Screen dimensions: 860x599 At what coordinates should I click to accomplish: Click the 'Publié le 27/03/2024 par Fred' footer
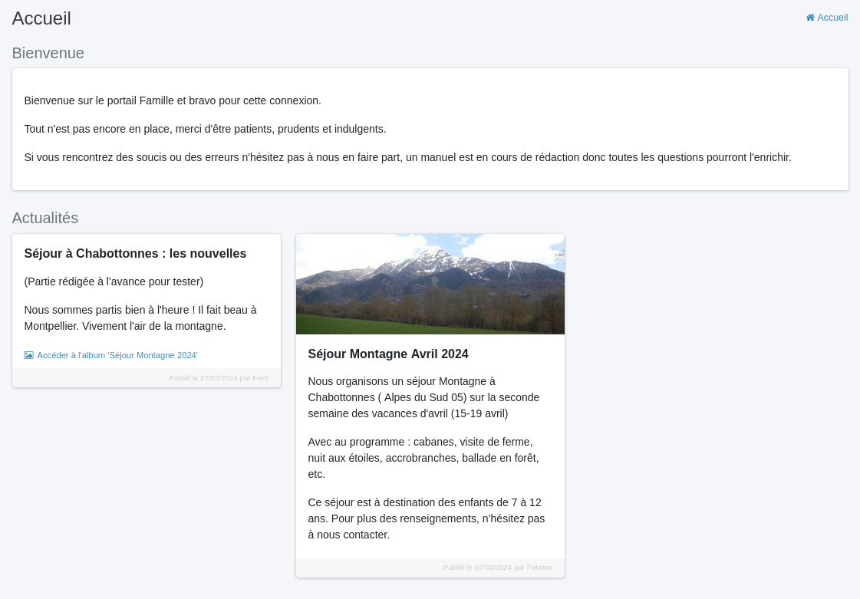click(x=218, y=377)
